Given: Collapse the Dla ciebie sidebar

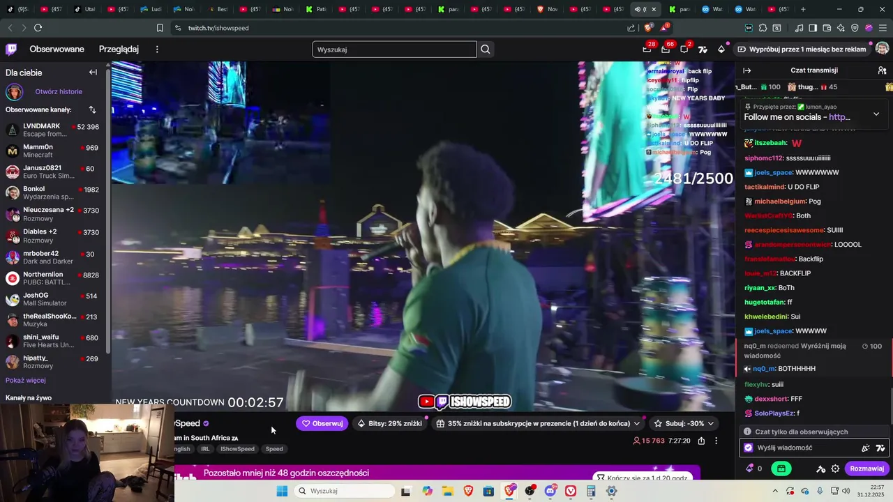Looking at the screenshot, I should point(93,73).
